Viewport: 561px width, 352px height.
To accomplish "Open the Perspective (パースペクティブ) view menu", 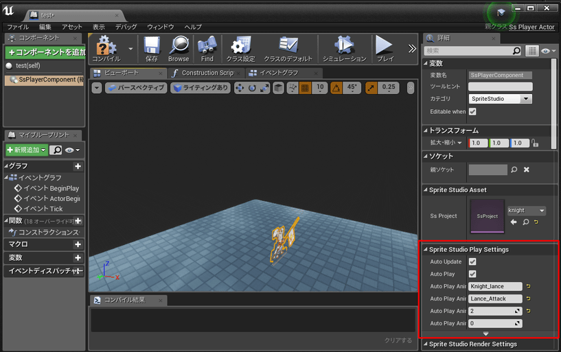I will pos(136,88).
